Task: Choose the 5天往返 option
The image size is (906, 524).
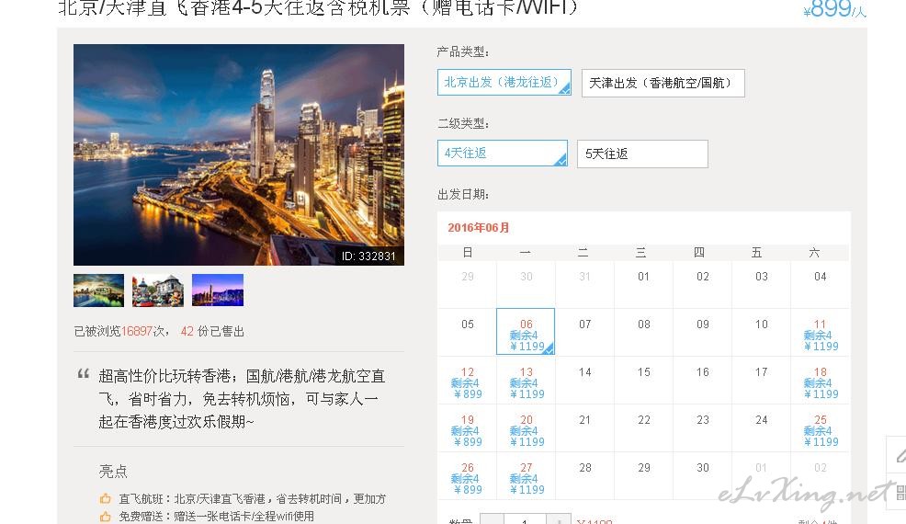Action: [x=642, y=154]
